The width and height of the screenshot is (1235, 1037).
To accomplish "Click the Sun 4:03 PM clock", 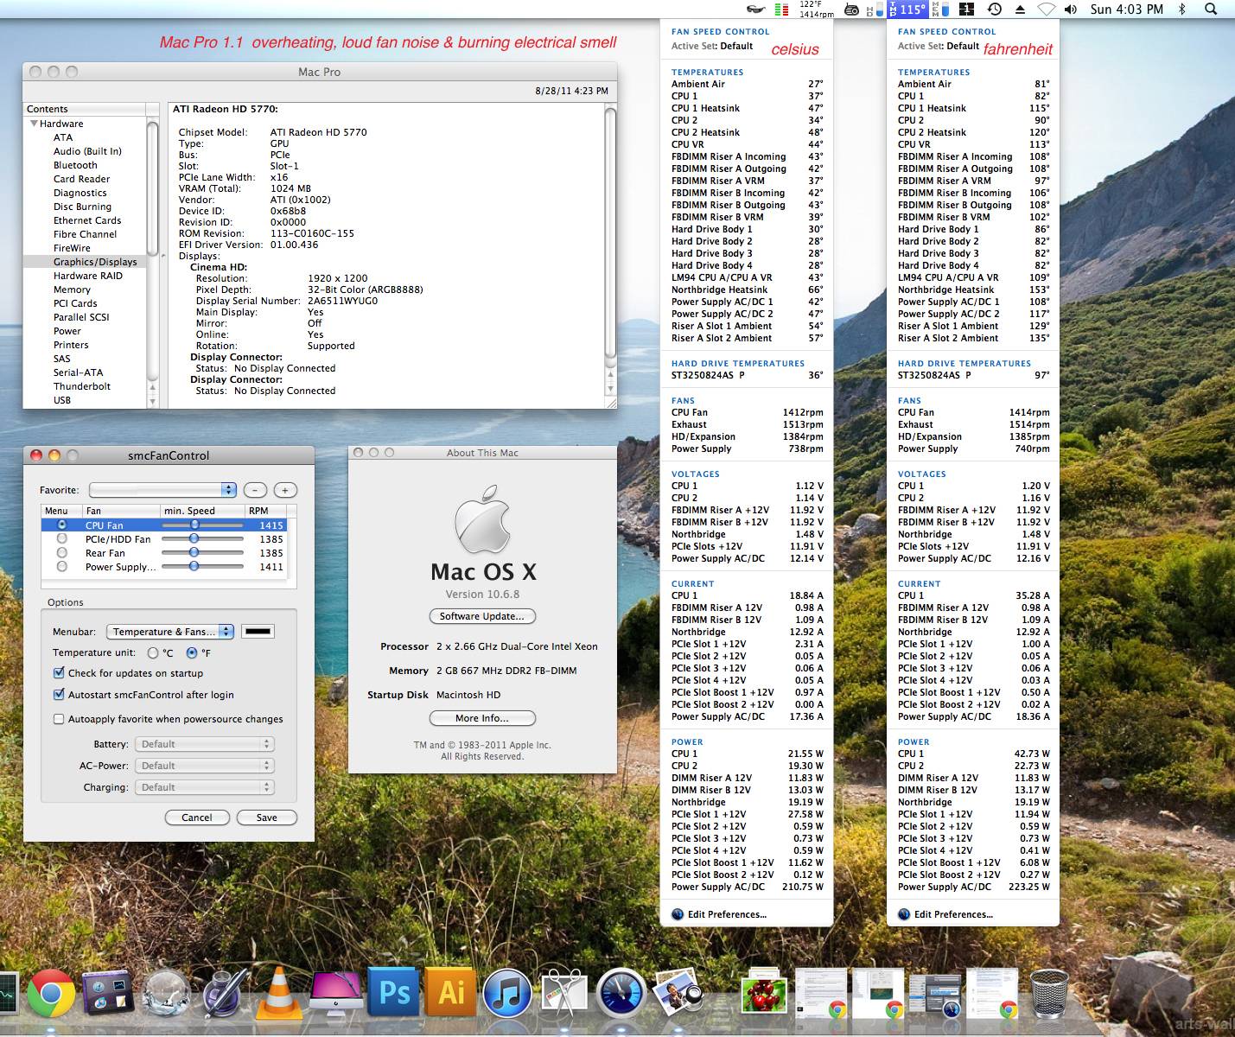I will [x=1127, y=10].
